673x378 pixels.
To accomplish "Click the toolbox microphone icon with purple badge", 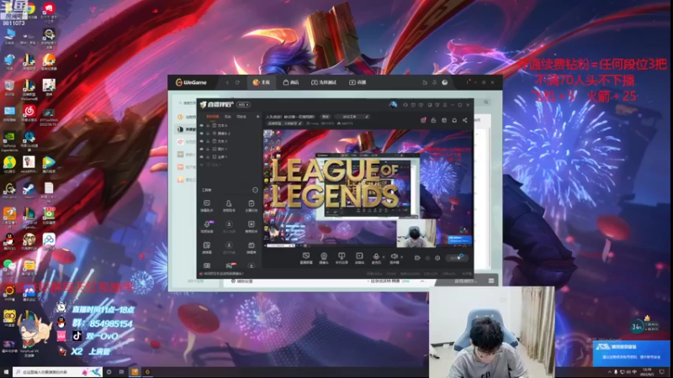I will (x=207, y=224).
